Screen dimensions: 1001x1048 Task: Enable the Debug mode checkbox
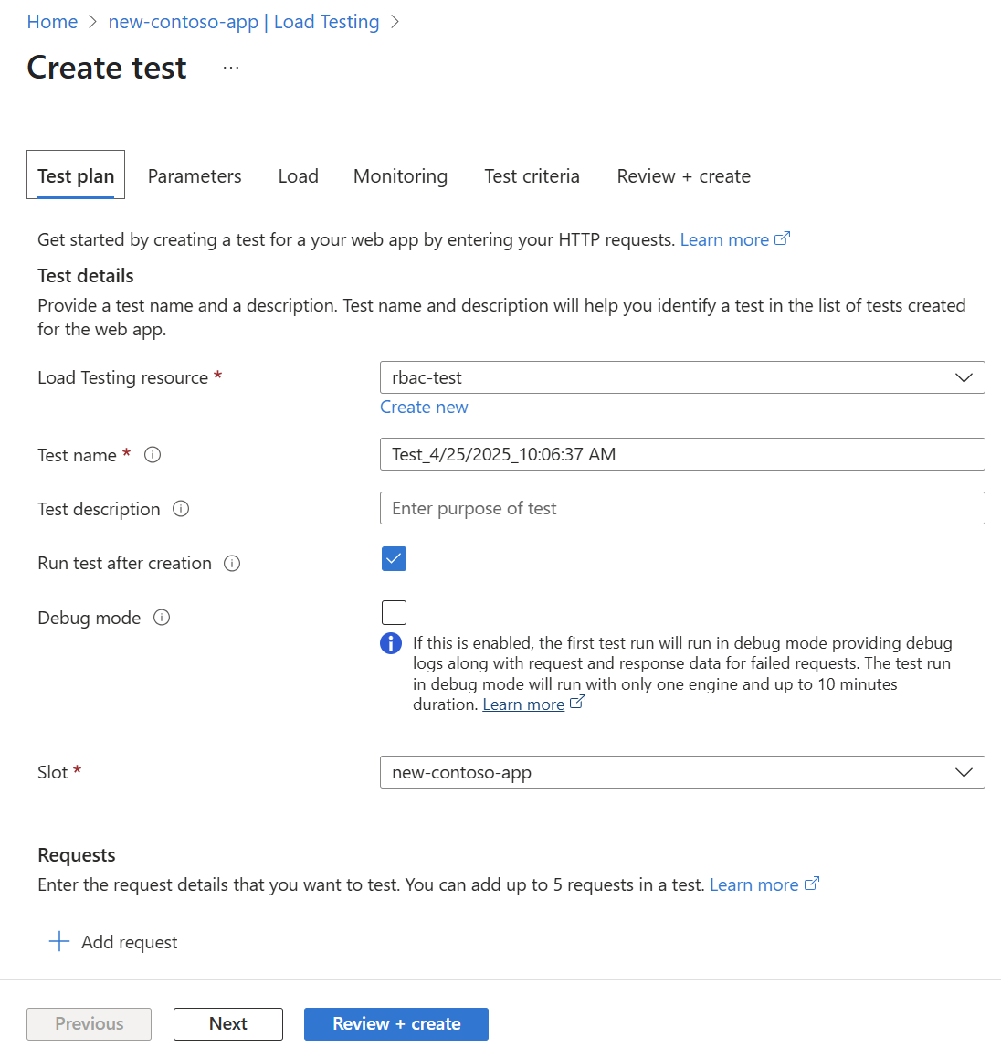pyautogui.click(x=394, y=612)
